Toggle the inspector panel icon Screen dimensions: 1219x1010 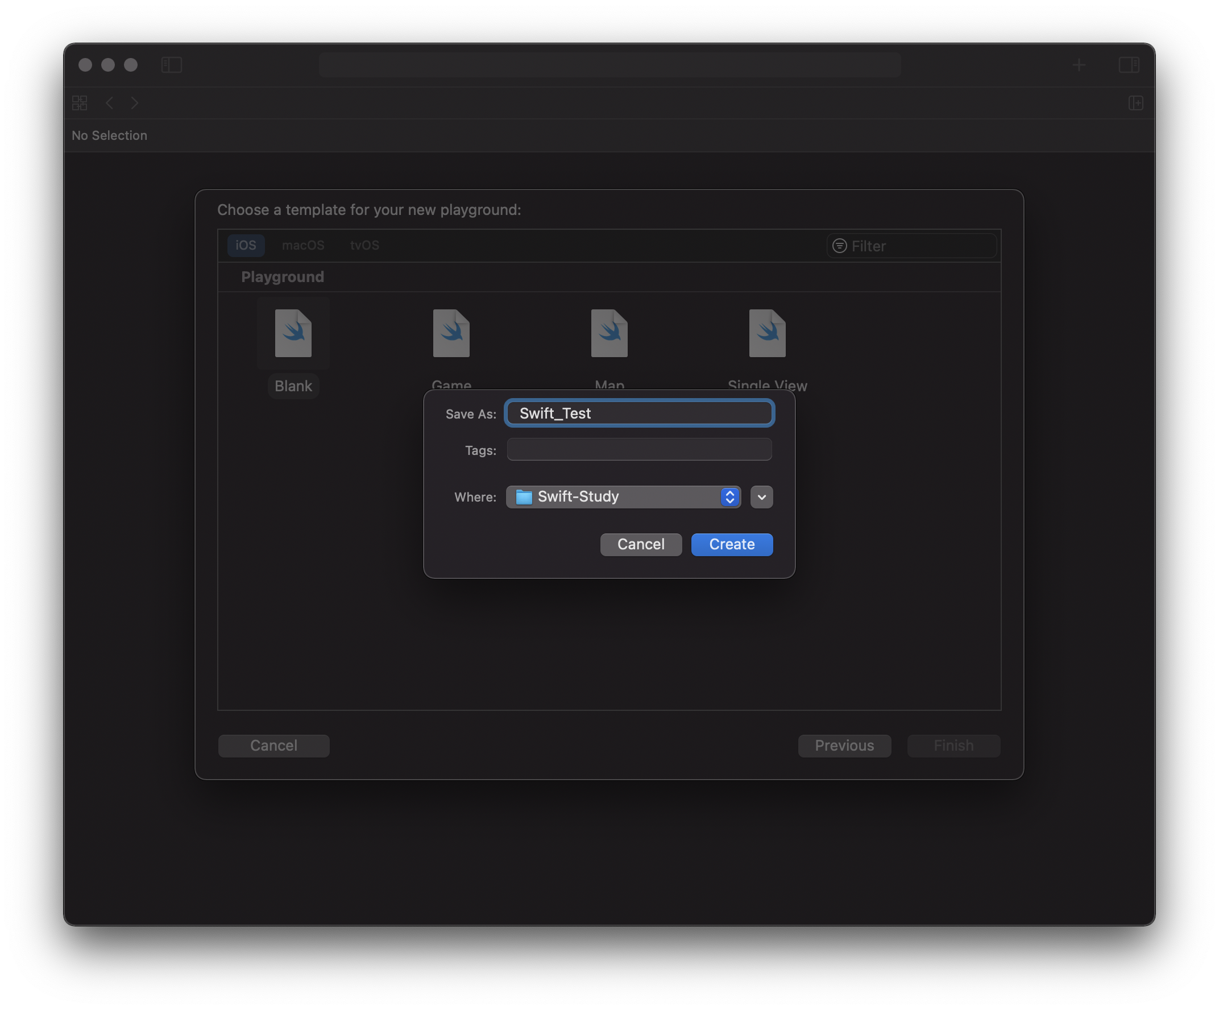[x=1129, y=64]
